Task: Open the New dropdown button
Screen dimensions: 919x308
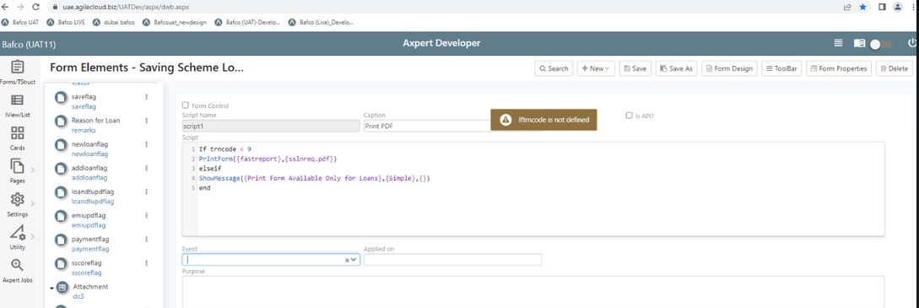Action: pos(596,68)
